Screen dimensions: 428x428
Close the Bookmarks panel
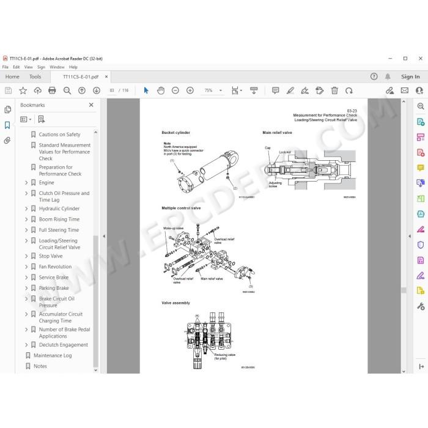pos(91,105)
